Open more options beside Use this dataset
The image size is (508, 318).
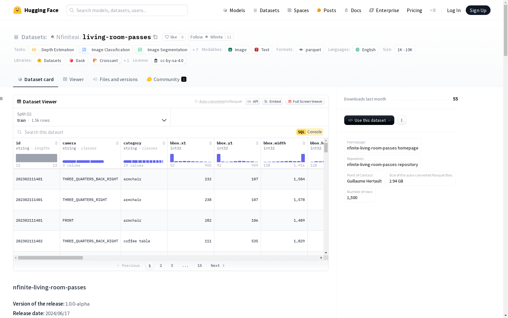[402, 120]
